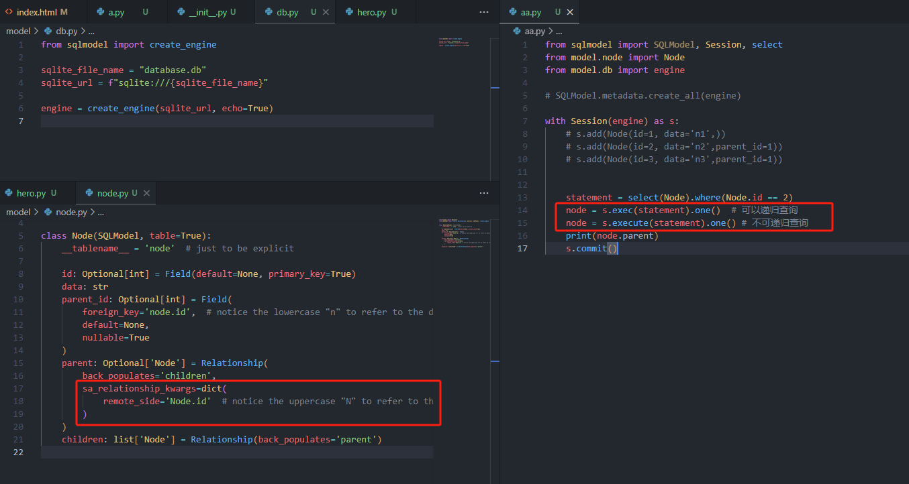The width and height of the screenshot is (909, 484).
Task: Open the a.py editor tab
Action: click(x=128, y=12)
